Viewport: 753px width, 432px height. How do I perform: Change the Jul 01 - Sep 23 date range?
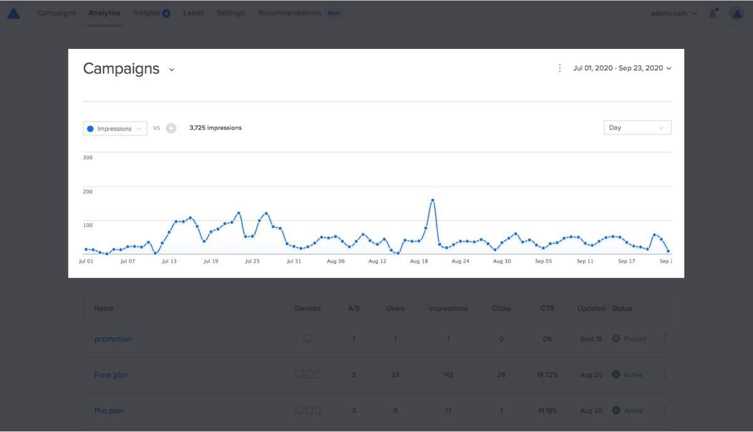coord(622,68)
